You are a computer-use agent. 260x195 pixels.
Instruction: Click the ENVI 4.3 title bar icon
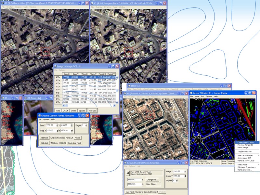click(x=129, y=86)
